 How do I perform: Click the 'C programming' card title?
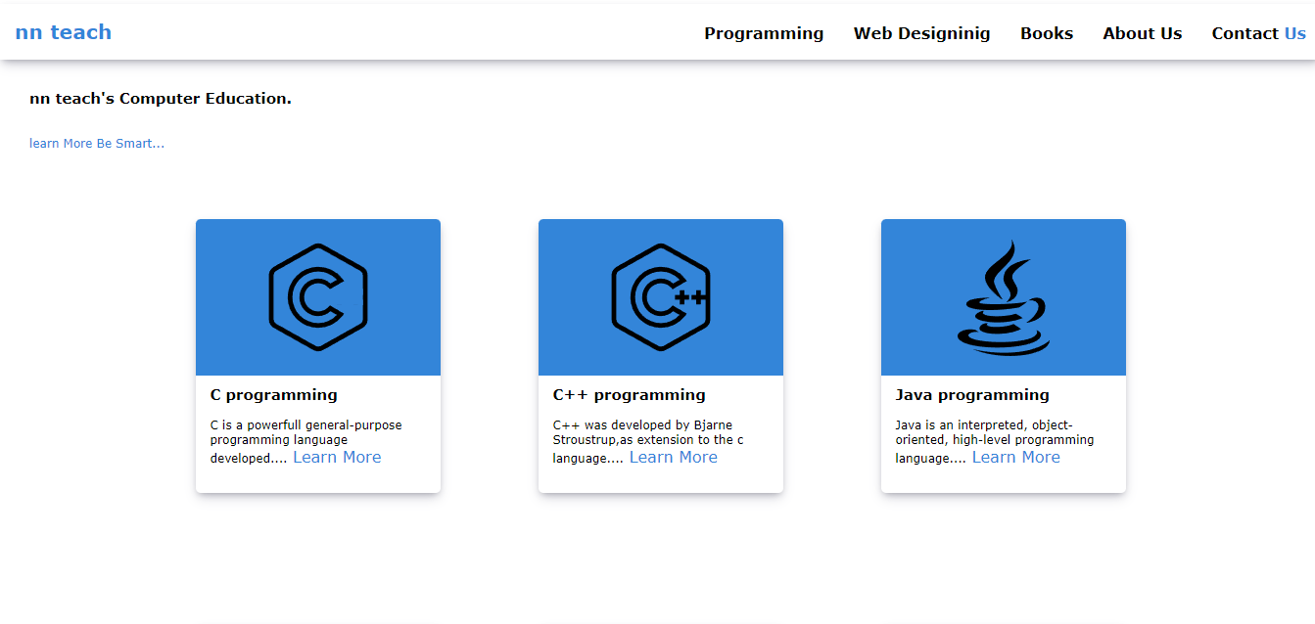[274, 395]
